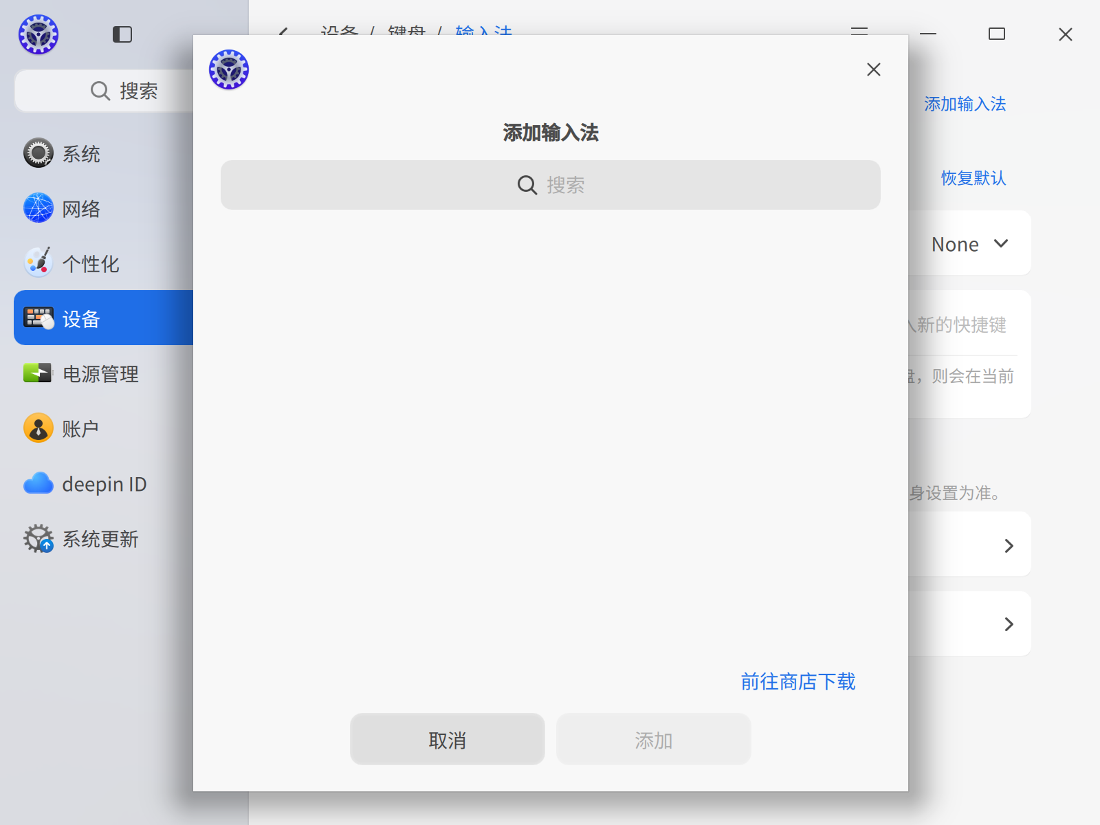Select 电源管理 in the sidebar

[x=100, y=373]
